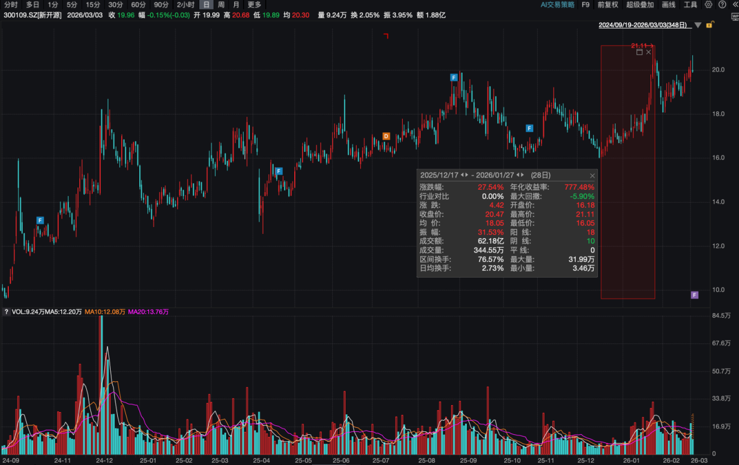739x465 pixels.
Task: Open AI交易策略 link
Action: [x=557, y=5]
